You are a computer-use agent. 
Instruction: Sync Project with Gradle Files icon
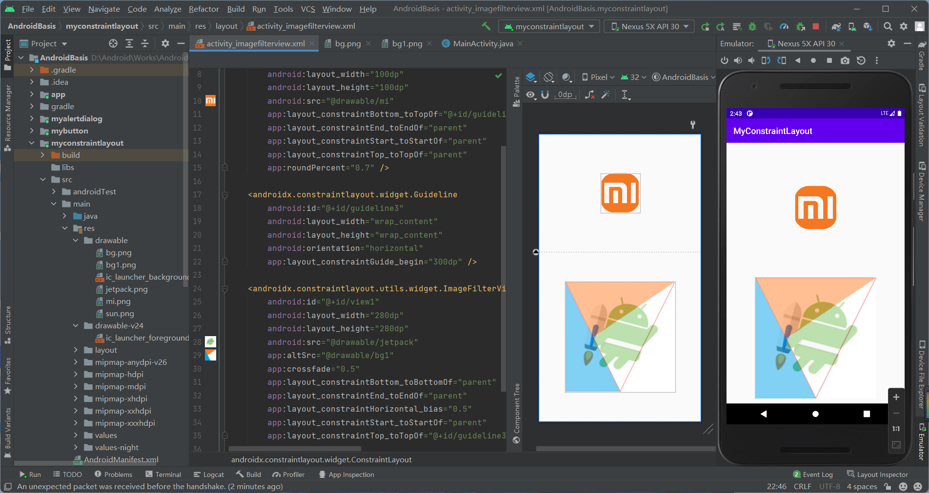[x=836, y=26]
